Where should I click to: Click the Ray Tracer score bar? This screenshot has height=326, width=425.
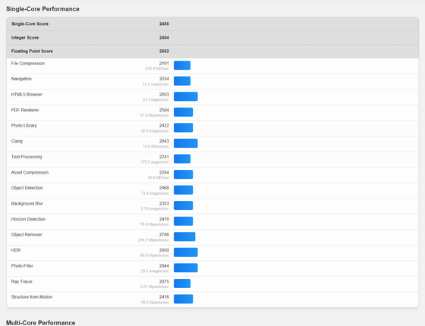(x=182, y=284)
